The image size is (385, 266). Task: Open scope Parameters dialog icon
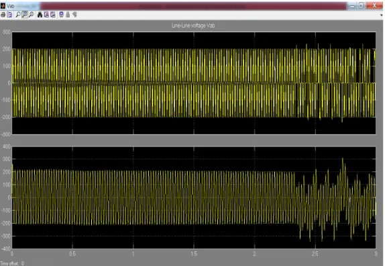point(9,15)
